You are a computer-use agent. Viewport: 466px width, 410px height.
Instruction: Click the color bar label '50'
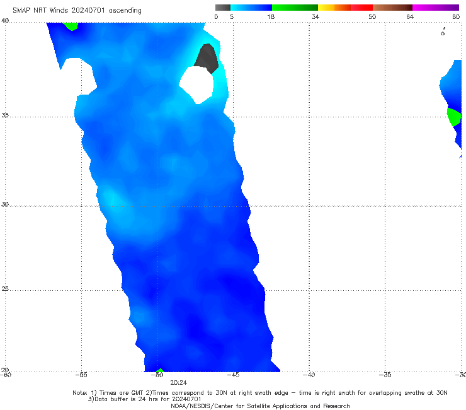(x=372, y=16)
